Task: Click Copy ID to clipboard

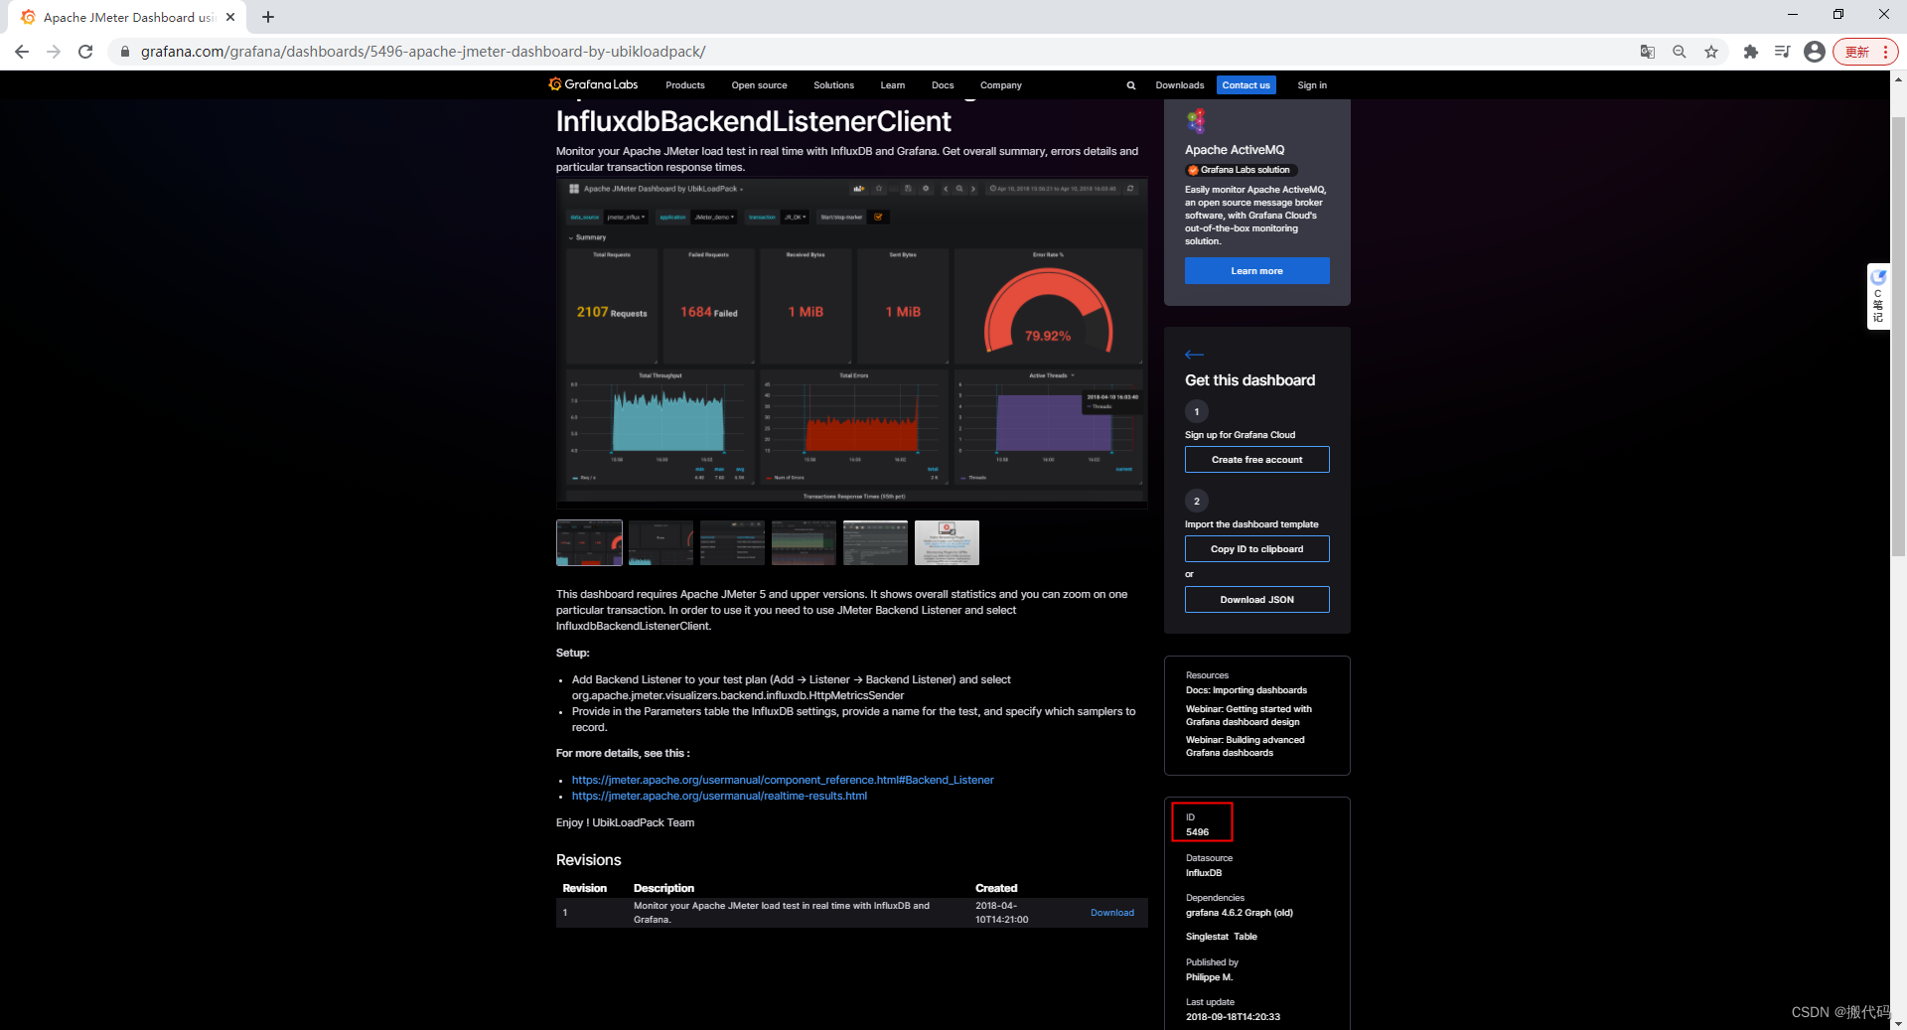Action: tap(1256, 549)
